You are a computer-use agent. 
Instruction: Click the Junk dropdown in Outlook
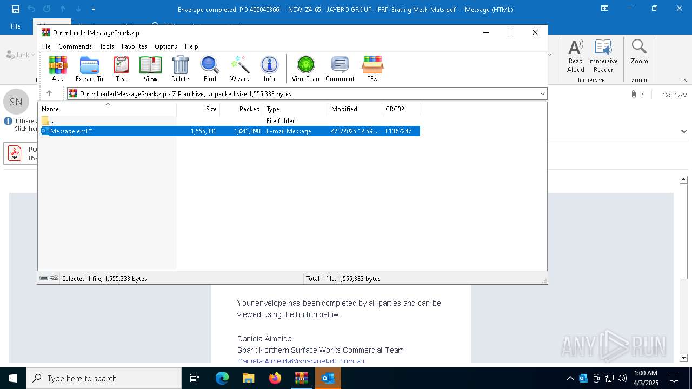(x=21, y=55)
